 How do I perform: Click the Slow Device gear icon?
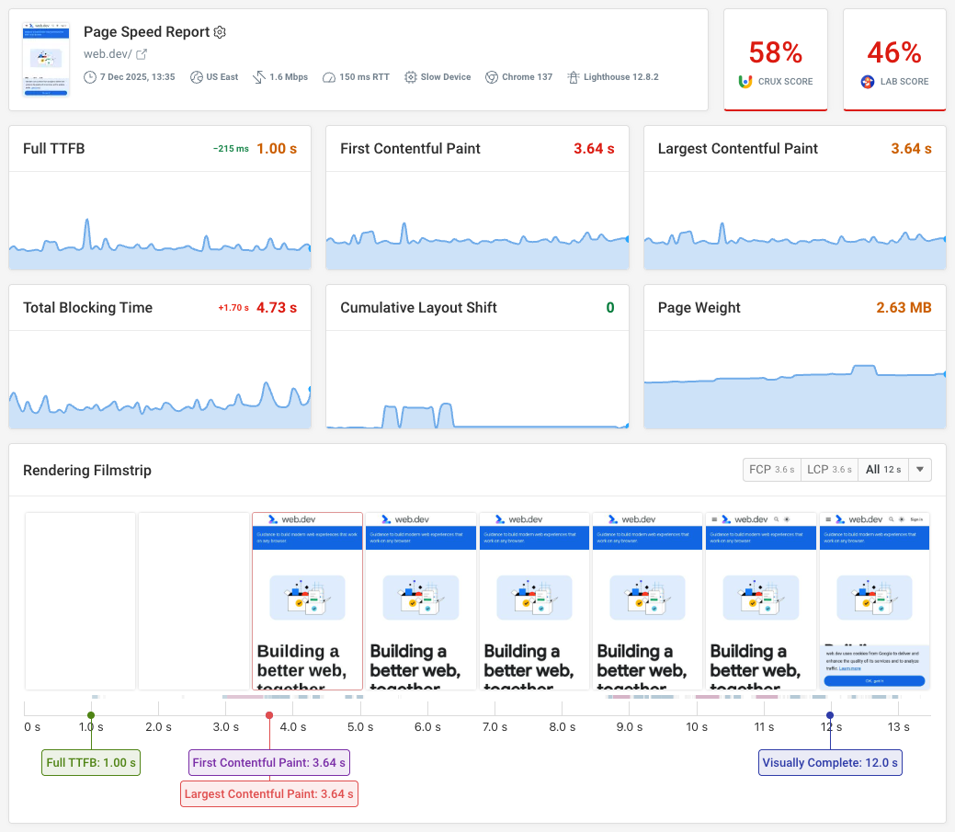[x=411, y=76]
